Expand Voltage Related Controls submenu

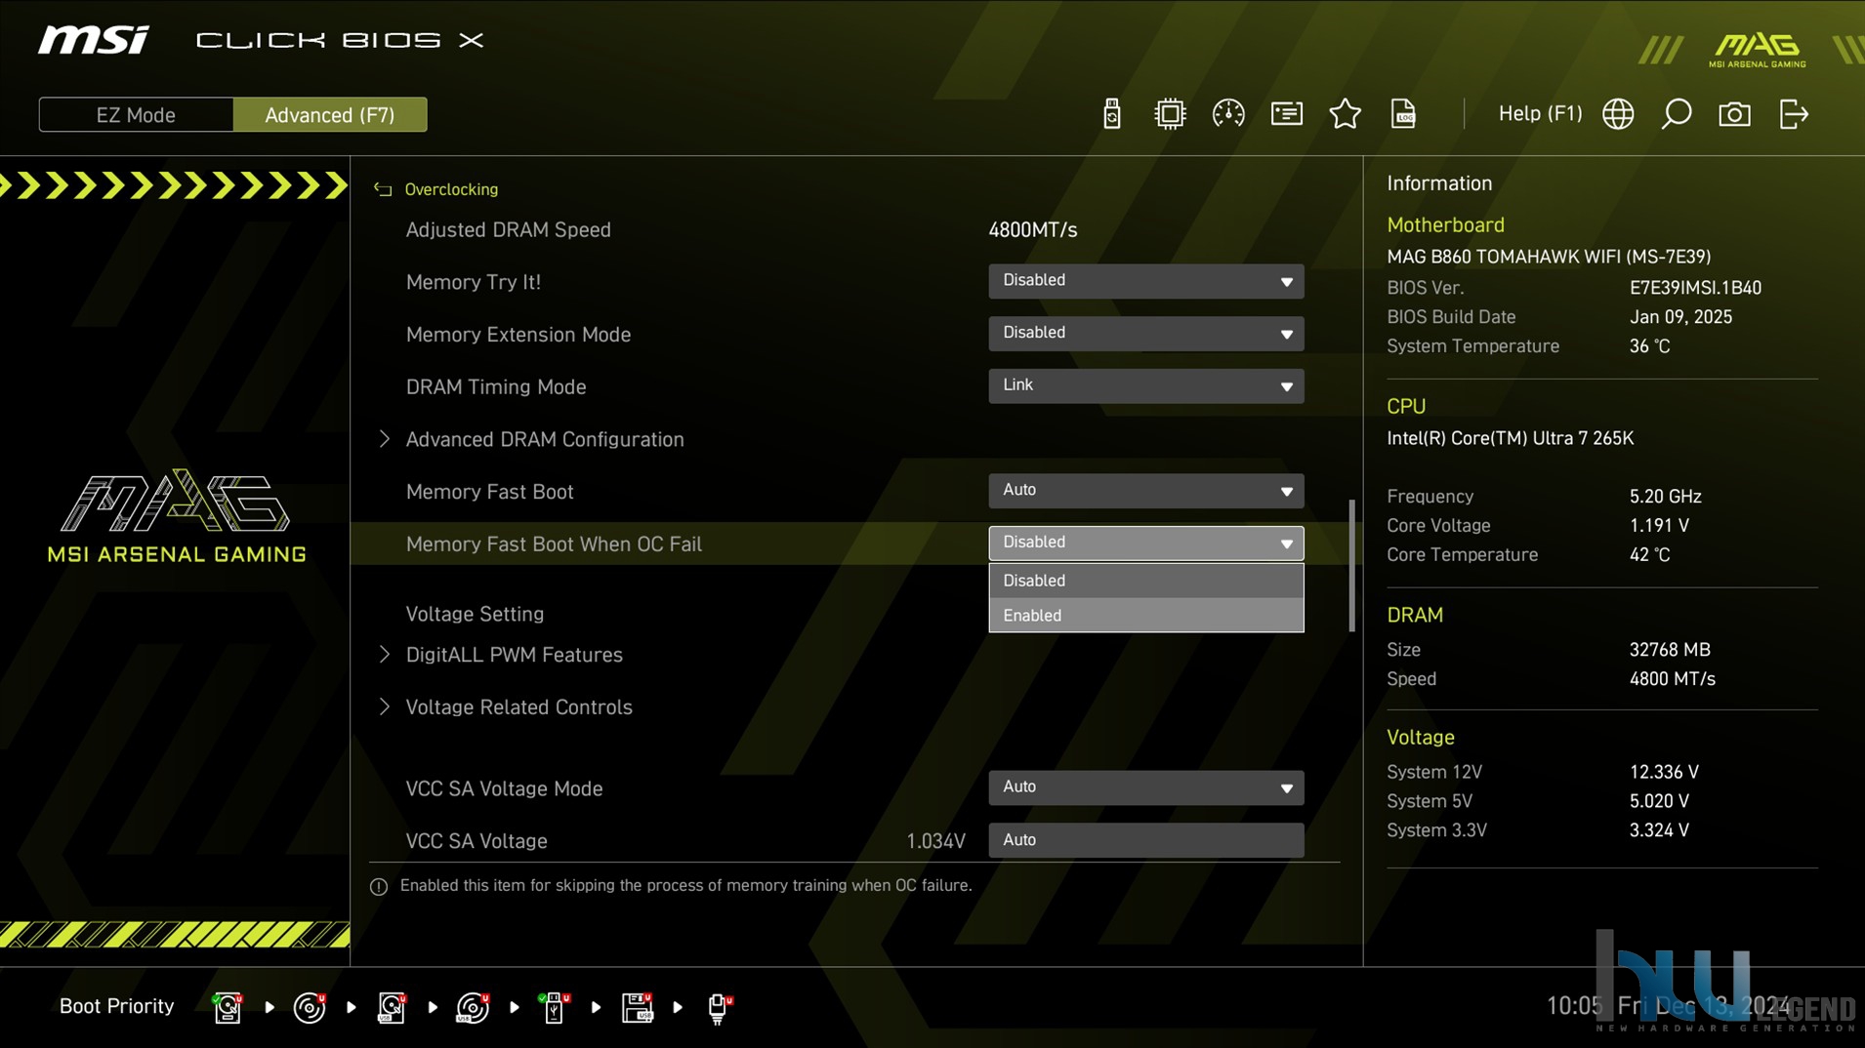tap(518, 707)
